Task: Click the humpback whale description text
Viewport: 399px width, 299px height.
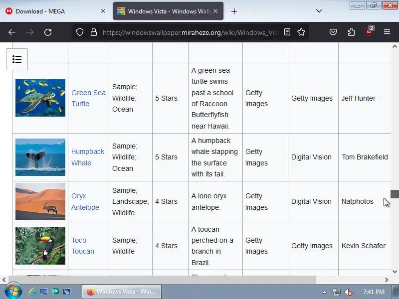Action: [x=214, y=157]
